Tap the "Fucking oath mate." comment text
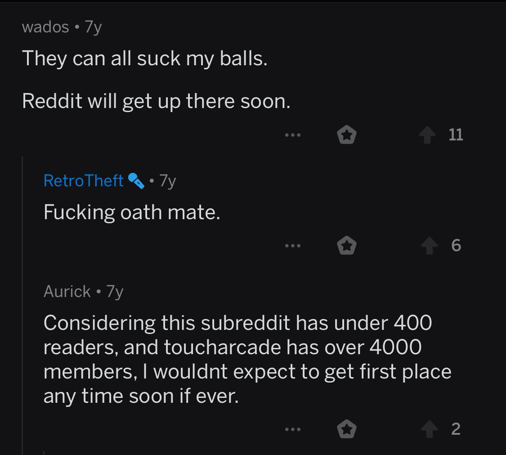 click(132, 213)
